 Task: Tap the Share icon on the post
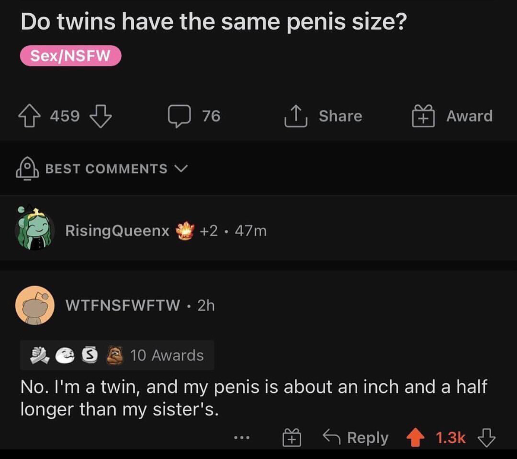[x=296, y=116]
